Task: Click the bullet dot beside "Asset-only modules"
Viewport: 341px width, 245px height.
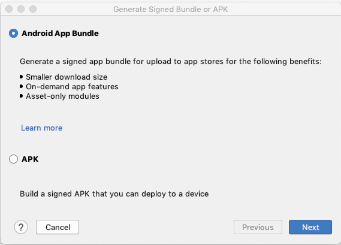Action: pyautogui.click(x=21, y=96)
